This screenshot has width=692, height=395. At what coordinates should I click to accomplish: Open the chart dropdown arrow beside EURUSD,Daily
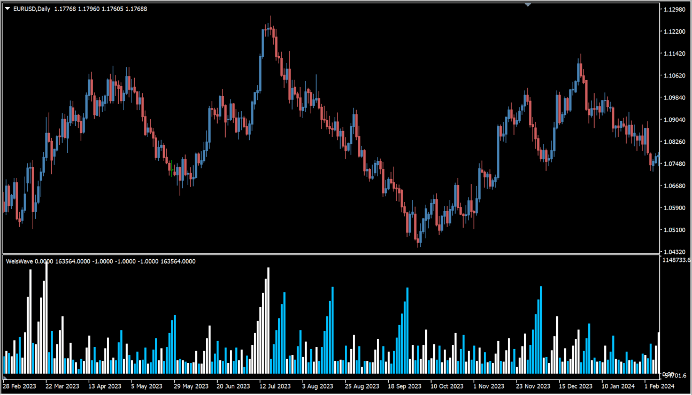[7, 9]
